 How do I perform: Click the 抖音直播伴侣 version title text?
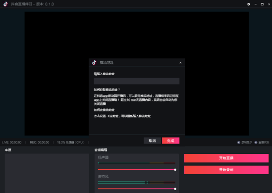pos(32,4)
